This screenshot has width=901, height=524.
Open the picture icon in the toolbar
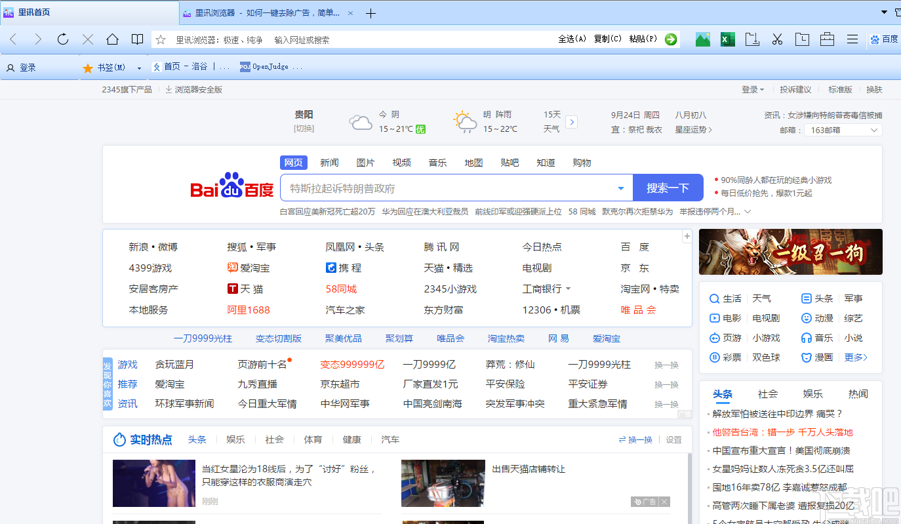click(x=703, y=39)
